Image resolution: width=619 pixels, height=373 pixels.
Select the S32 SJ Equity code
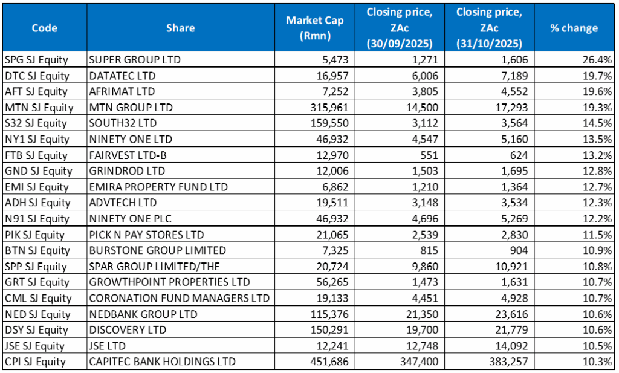tap(36, 123)
